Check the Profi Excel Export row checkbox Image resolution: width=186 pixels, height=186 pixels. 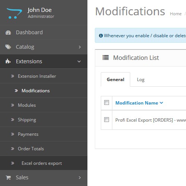(x=106, y=120)
